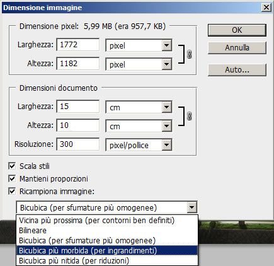The image size is (274, 266).
Task: Expand document width cm unit dropdown
Action: 167,107
